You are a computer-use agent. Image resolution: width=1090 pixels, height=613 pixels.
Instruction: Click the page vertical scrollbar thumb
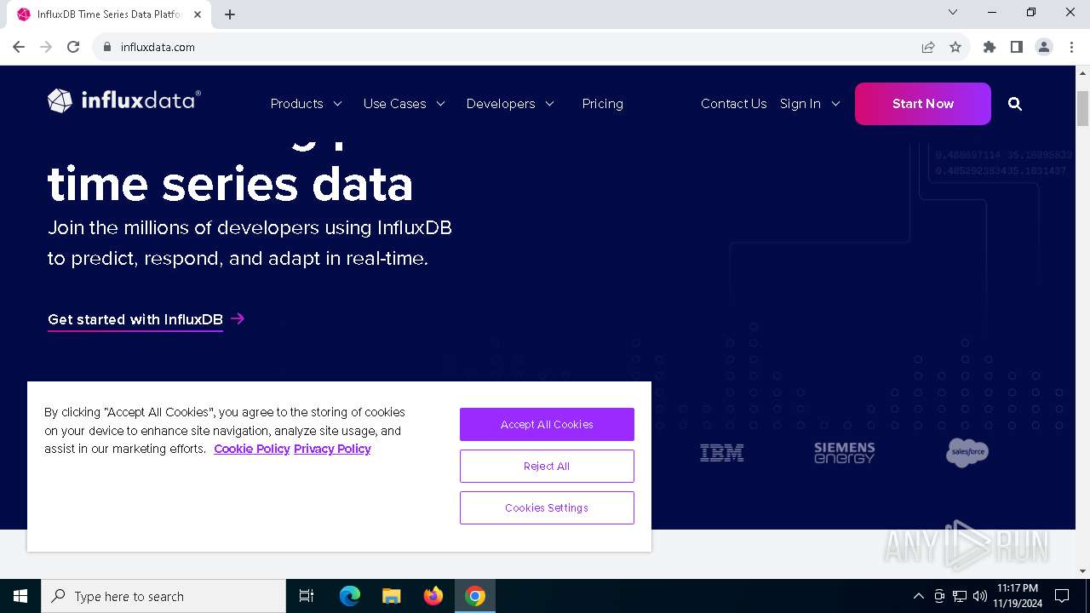(1083, 107)
